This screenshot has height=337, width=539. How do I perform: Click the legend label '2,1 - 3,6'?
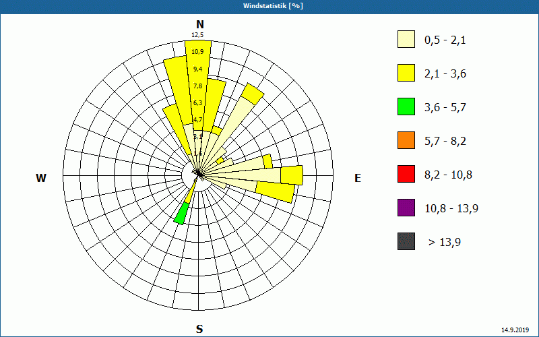pos(445,74)
